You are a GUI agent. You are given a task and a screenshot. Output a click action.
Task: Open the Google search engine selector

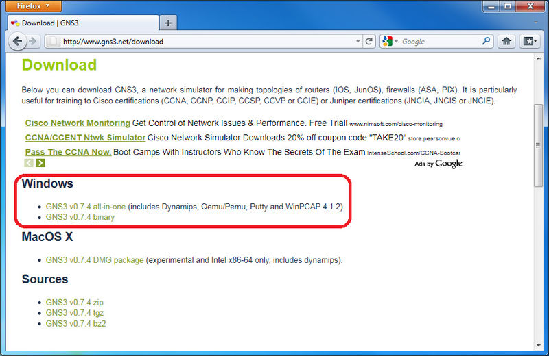(x=390, y=41)
